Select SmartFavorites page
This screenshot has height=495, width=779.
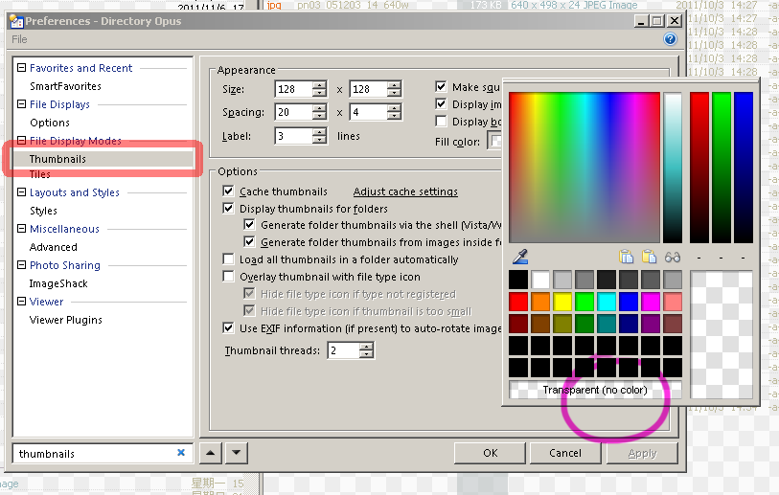pos(65,86)
